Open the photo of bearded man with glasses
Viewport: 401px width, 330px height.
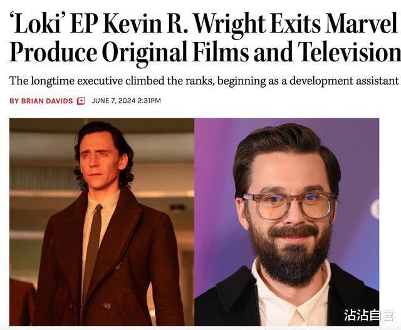pos(287,222)
